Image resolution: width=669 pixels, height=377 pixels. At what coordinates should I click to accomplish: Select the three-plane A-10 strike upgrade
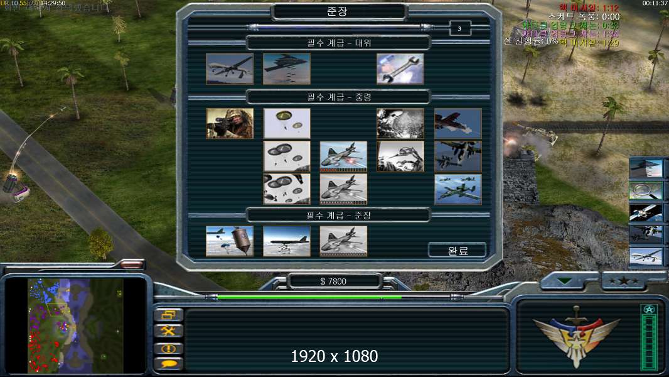click(x=458, y=189)
